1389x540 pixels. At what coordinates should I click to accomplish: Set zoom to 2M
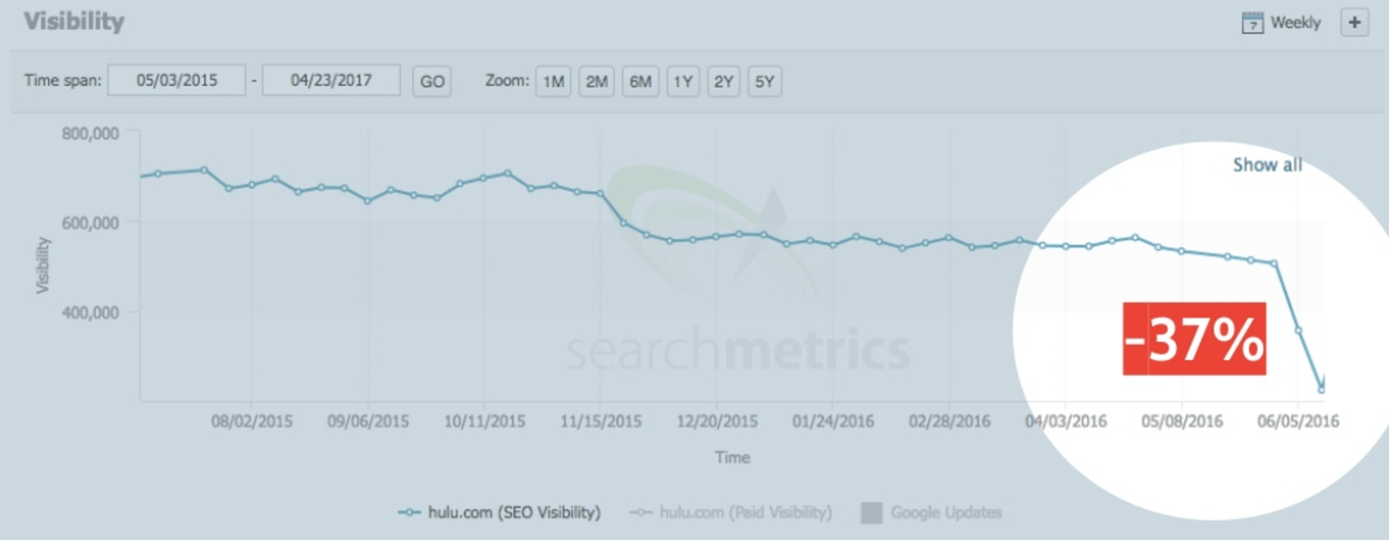pyautogui.click(x=596, y=81)
